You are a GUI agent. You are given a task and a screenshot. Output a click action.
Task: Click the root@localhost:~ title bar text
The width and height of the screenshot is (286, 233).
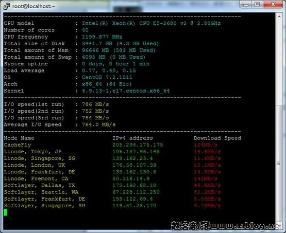pos(33,6)
